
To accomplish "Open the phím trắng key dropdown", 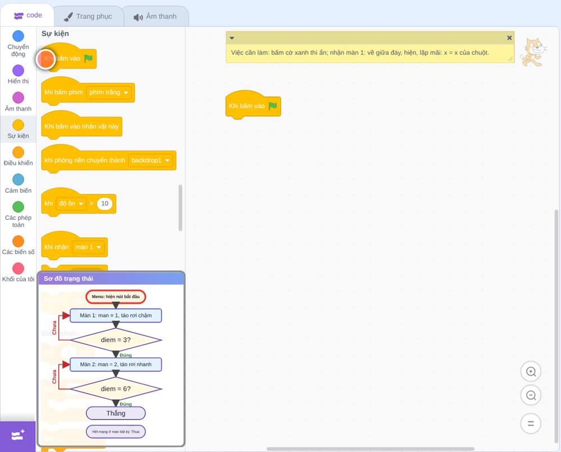I will 108,93.
